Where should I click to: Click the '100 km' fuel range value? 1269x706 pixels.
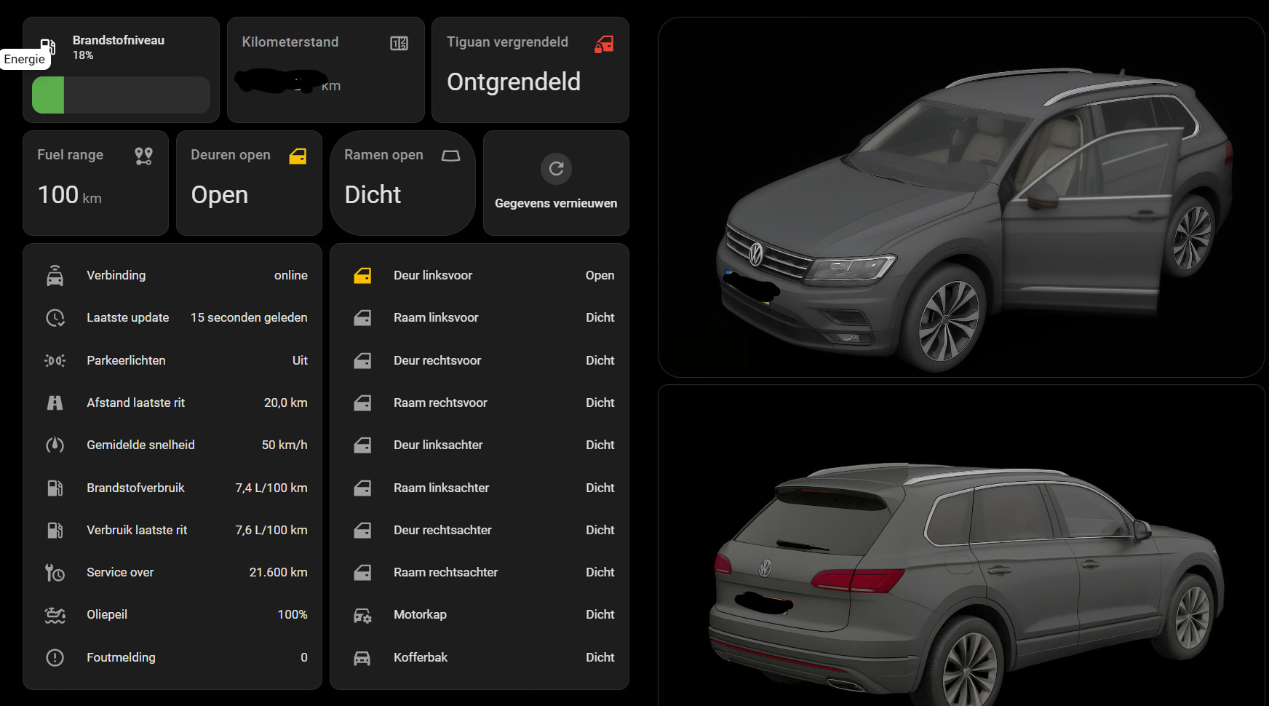(70, 195)
